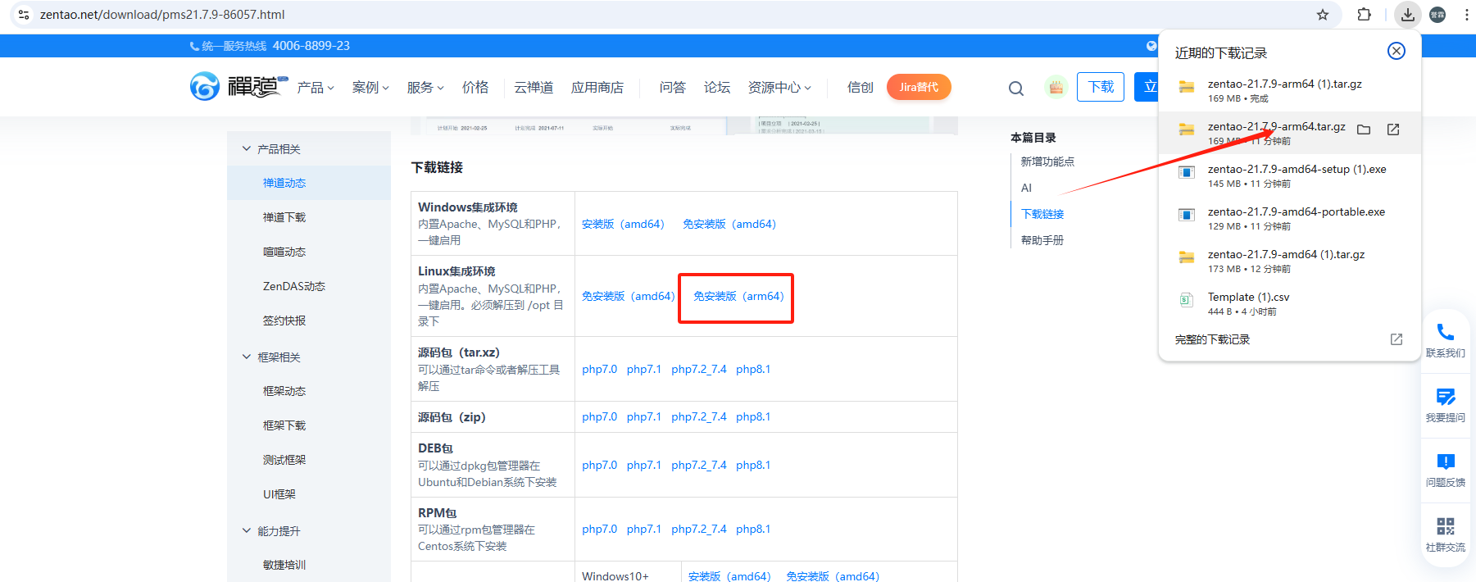This screenshot has height=582, width=1476.
Task: Show zentao-21.7.9-arm64.tar.gz in folder
Action: click(x=1364, y=130)
